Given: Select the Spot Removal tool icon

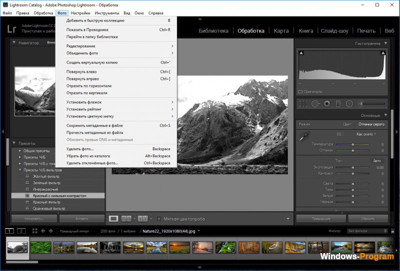Looking at the screenshot, I should [x=315, y=104].
